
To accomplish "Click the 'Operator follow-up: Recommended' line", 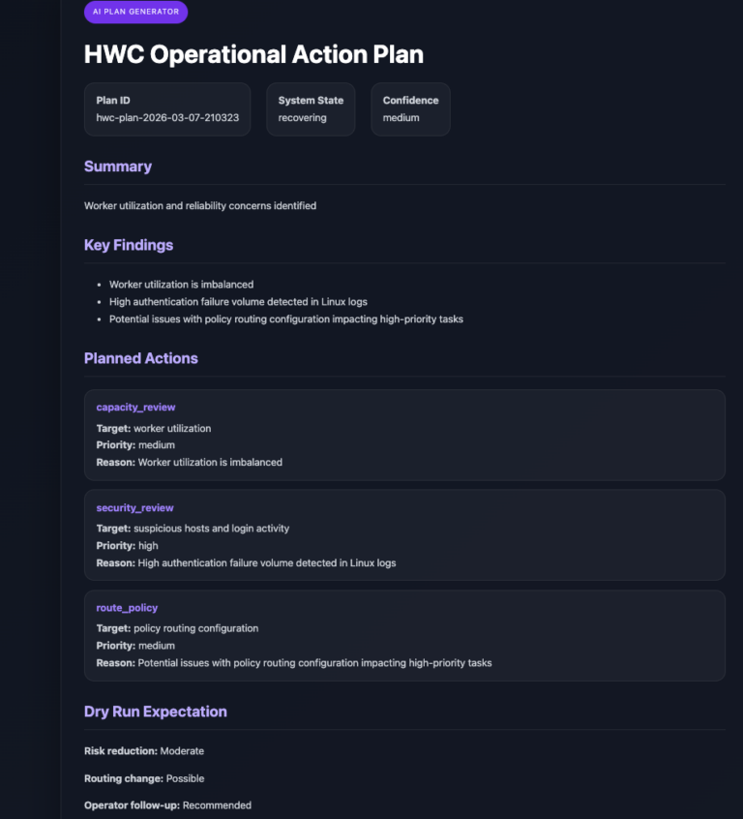I will tap(167, 805).
